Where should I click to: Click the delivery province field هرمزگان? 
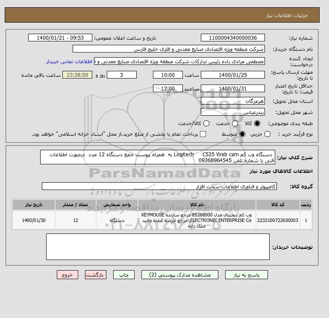click(x=233, y=101)
